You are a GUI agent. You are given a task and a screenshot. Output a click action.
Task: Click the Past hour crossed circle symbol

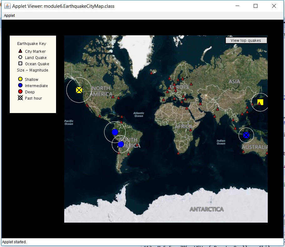20,98
